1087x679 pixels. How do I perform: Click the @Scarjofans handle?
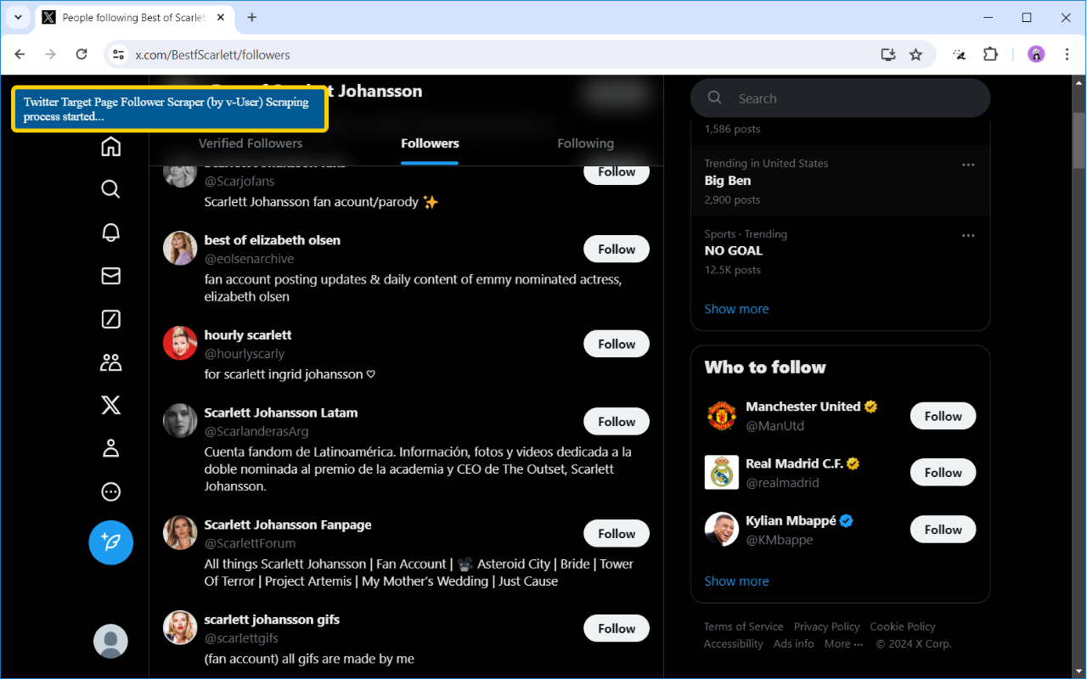(x=239, y=181)
